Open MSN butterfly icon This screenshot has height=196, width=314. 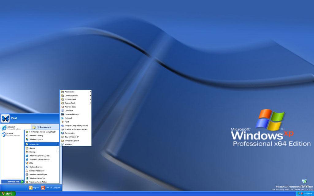(x=27, y=163)
